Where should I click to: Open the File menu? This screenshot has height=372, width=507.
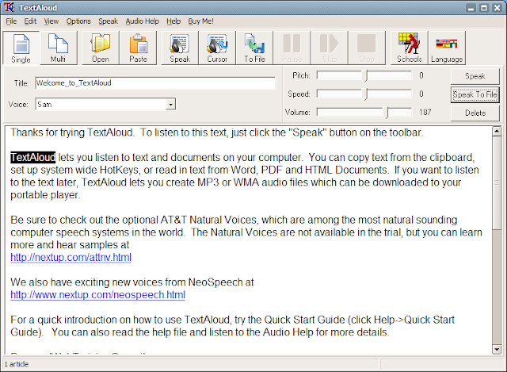coord(11,21)
